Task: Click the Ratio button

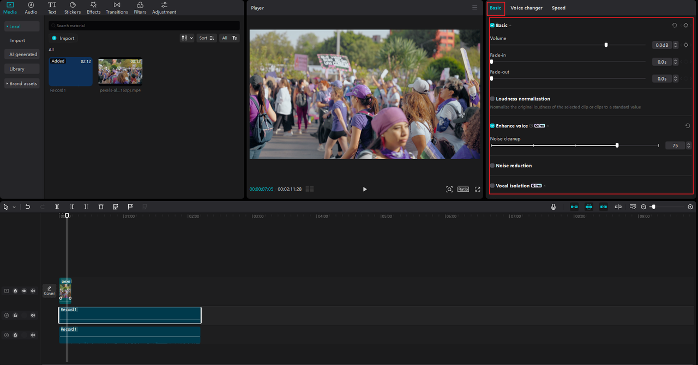Action: 463,189
